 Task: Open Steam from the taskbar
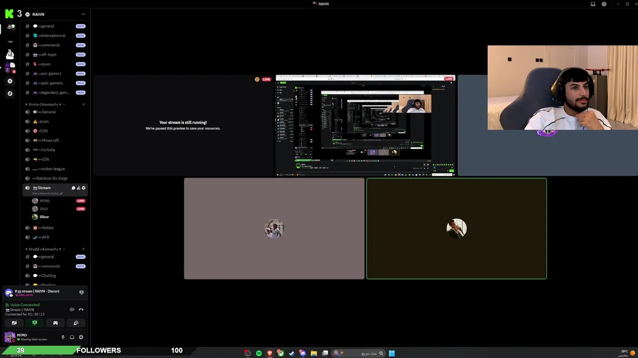coord(292,353)
